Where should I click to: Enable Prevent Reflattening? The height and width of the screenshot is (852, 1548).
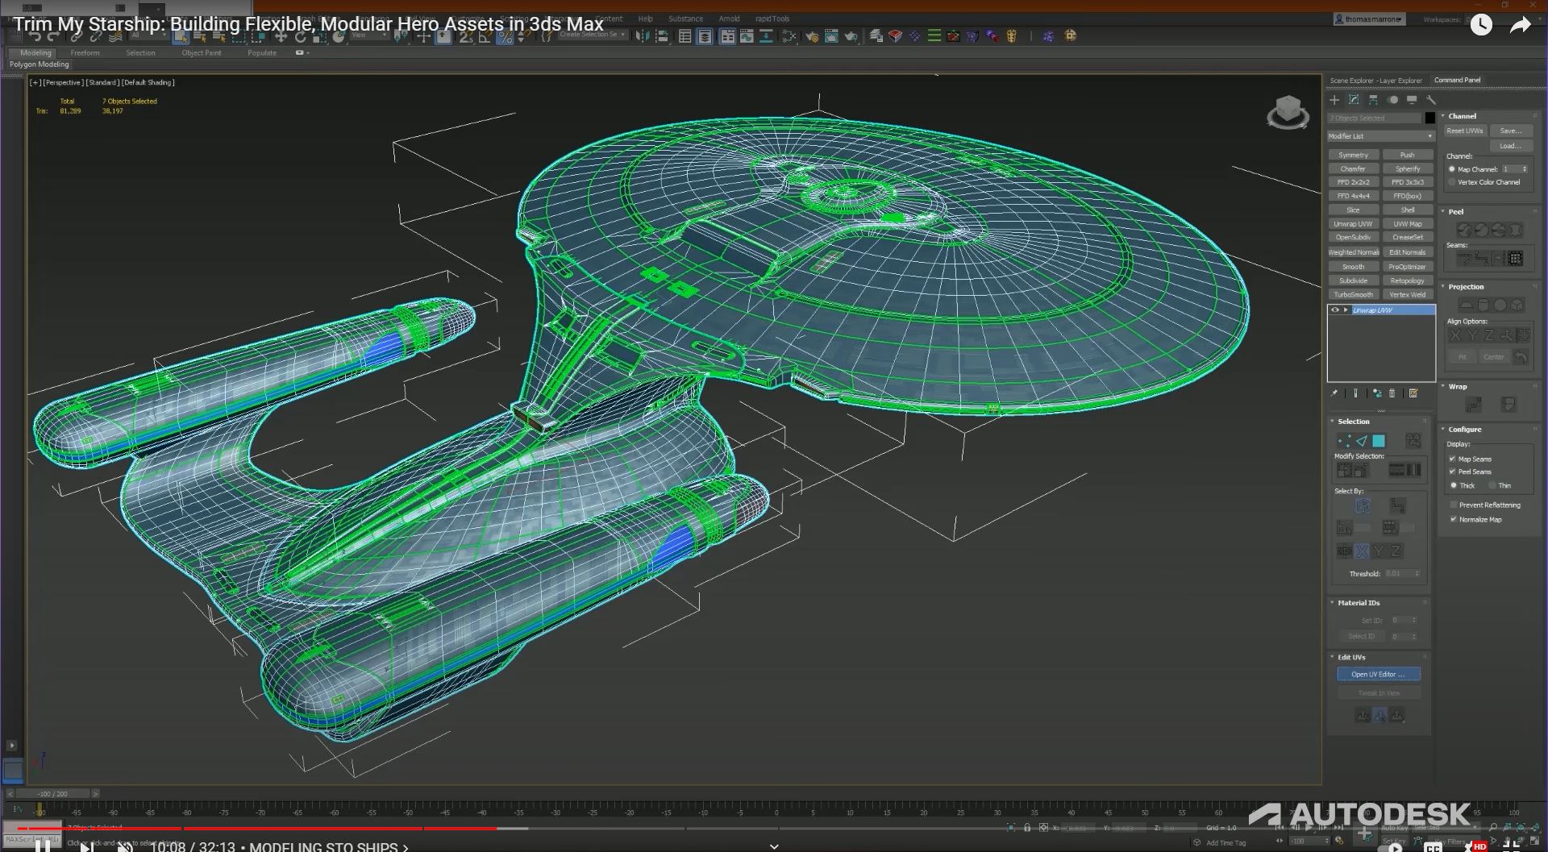(1454, 505)
